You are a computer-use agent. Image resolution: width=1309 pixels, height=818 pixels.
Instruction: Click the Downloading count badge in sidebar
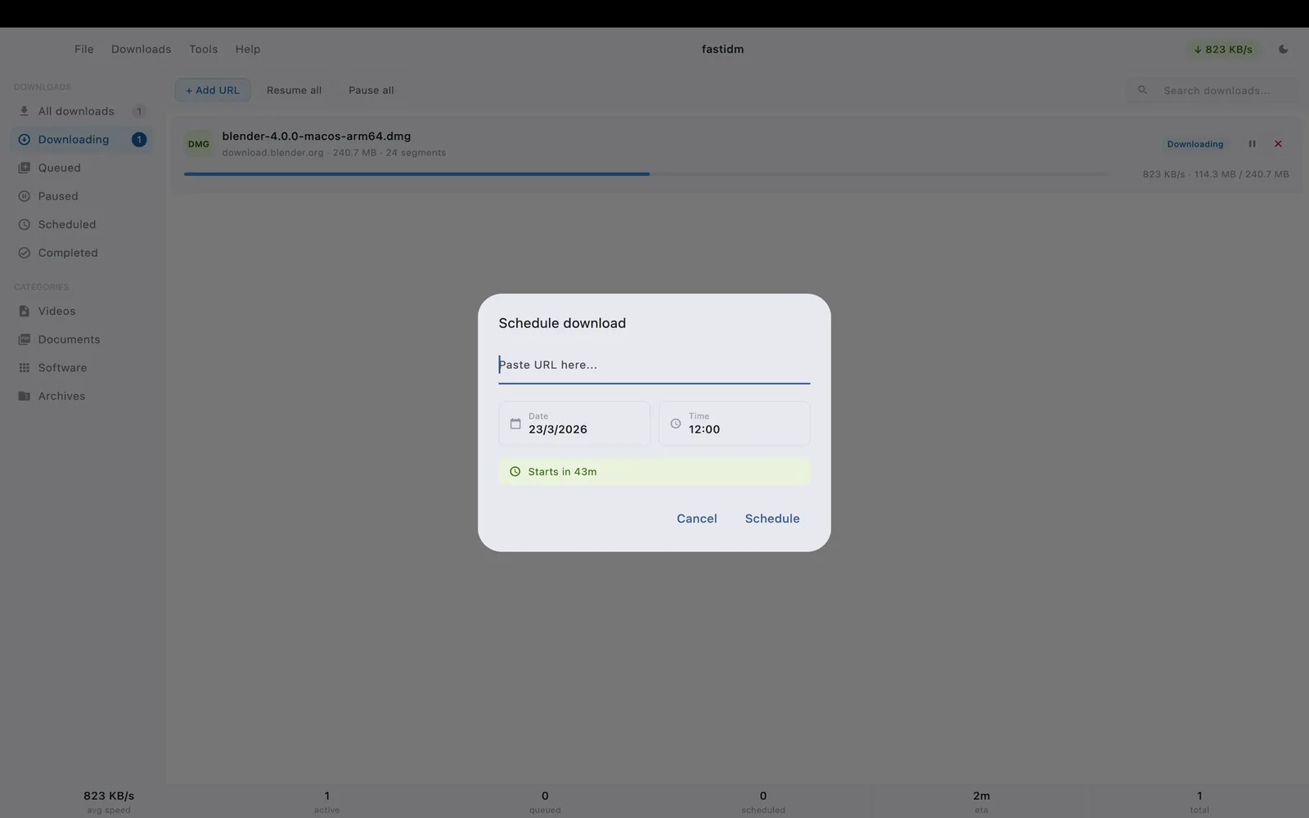[x=139, y=140]
